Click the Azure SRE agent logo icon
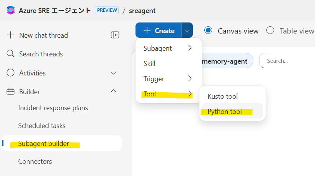This screenshot has height=176, width=315. tap(11, 10)
